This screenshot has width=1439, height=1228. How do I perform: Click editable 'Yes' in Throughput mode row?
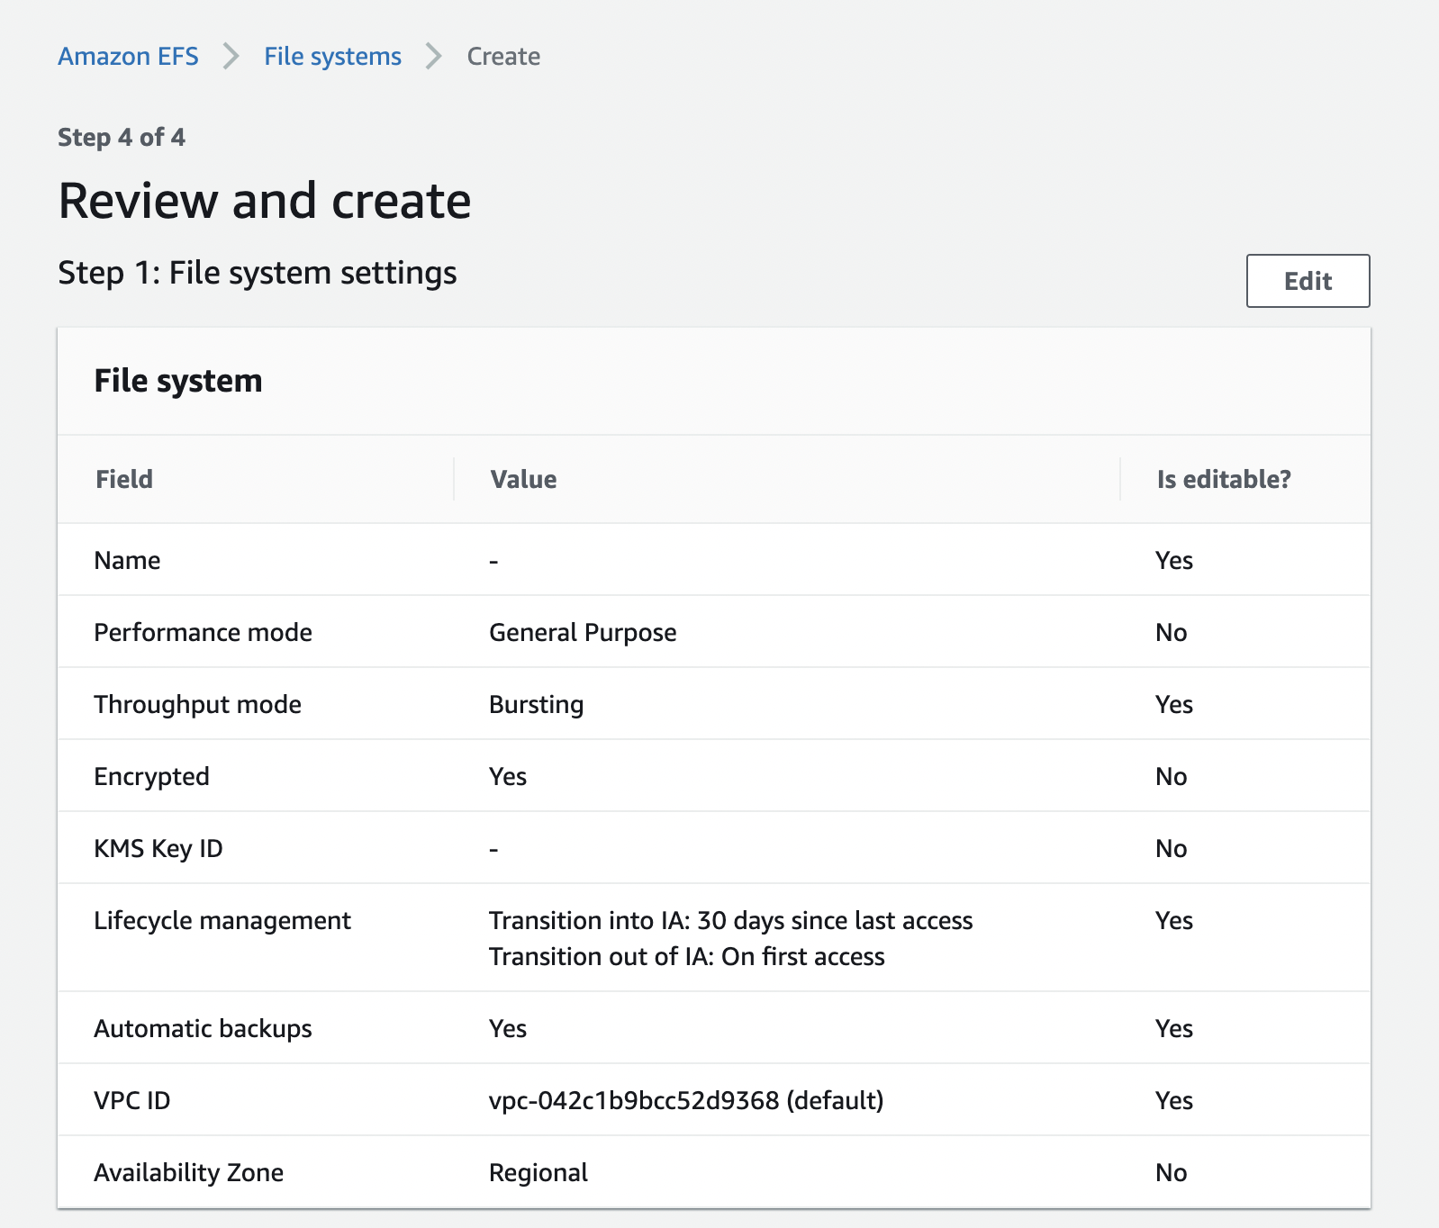point(1173,704)
